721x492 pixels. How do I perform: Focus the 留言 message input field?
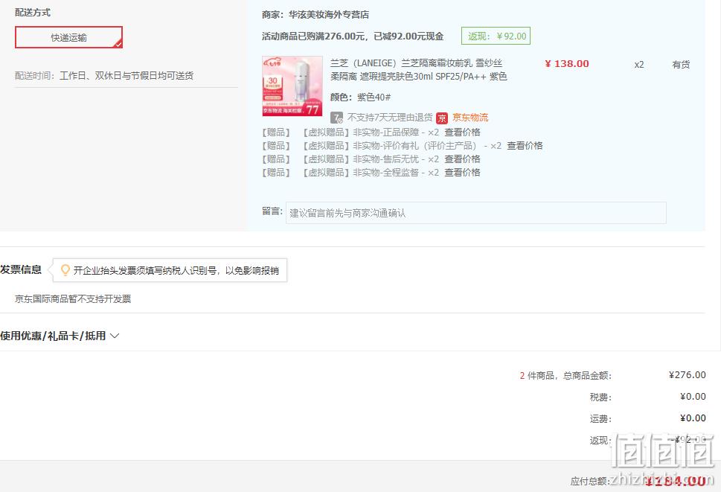(x=476, y=213)
